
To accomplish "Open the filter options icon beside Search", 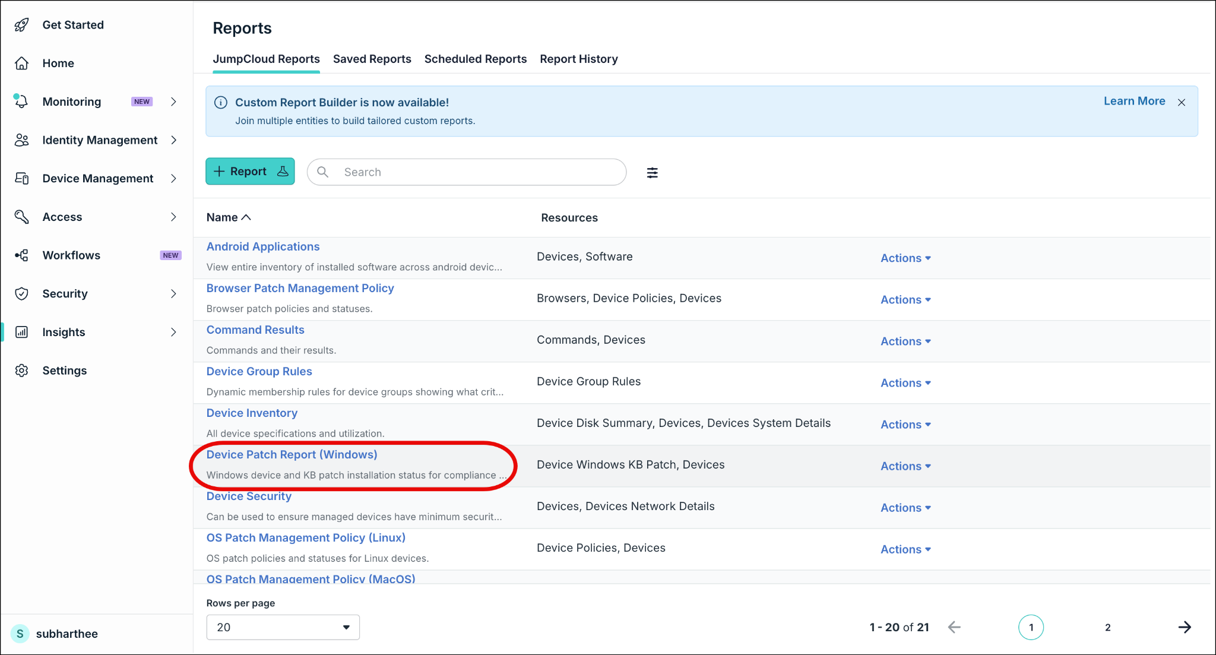I will pos(652,173).
